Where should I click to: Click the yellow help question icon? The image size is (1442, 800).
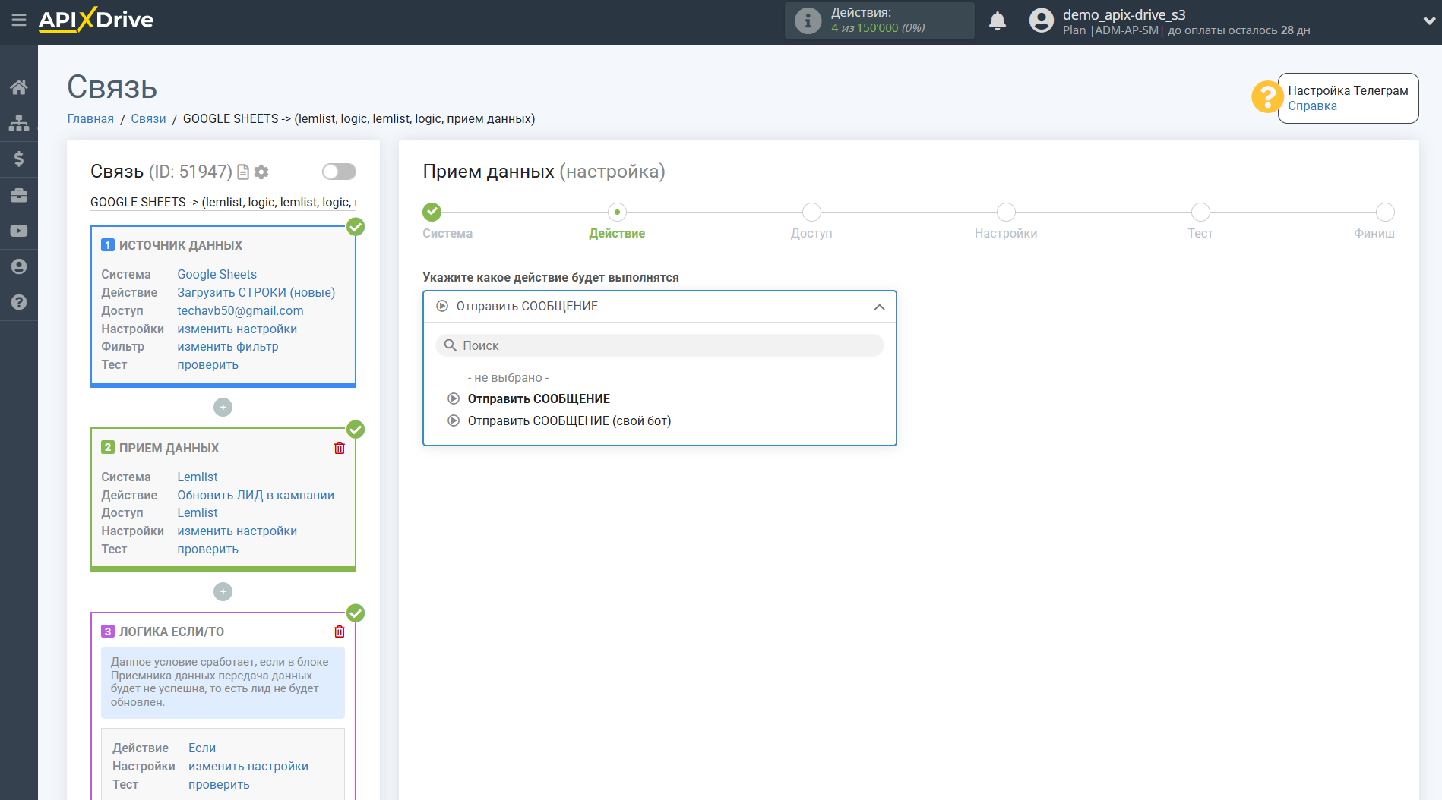(x=1266, y=97)
